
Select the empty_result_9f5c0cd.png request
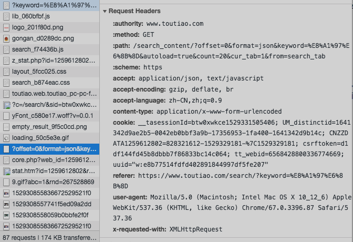(x=49, y=127)
